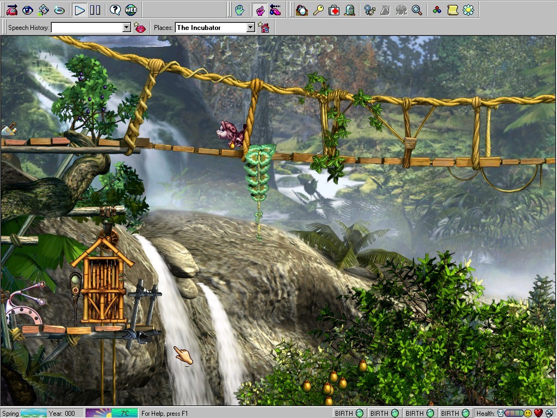Click the bamboo incubator hut
The height and width of the screenshot is (418, 557).
tap(102, 281)
